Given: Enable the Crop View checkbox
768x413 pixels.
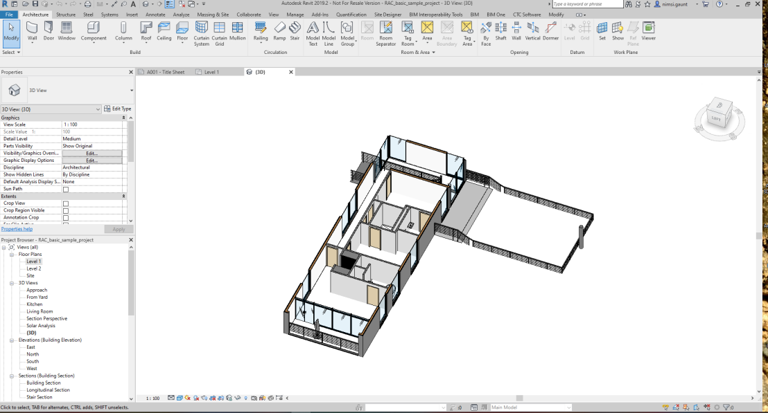Looking at the screenshot, I should [66, 203].
